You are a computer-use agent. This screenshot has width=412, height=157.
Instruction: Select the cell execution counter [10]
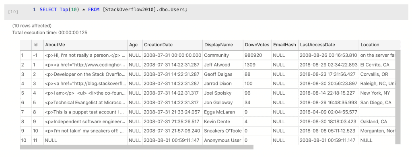pyautogui.click(x=13, y=12)
